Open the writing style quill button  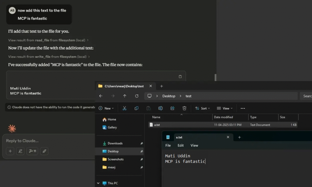pyautogui.click(x=20, y=151)
